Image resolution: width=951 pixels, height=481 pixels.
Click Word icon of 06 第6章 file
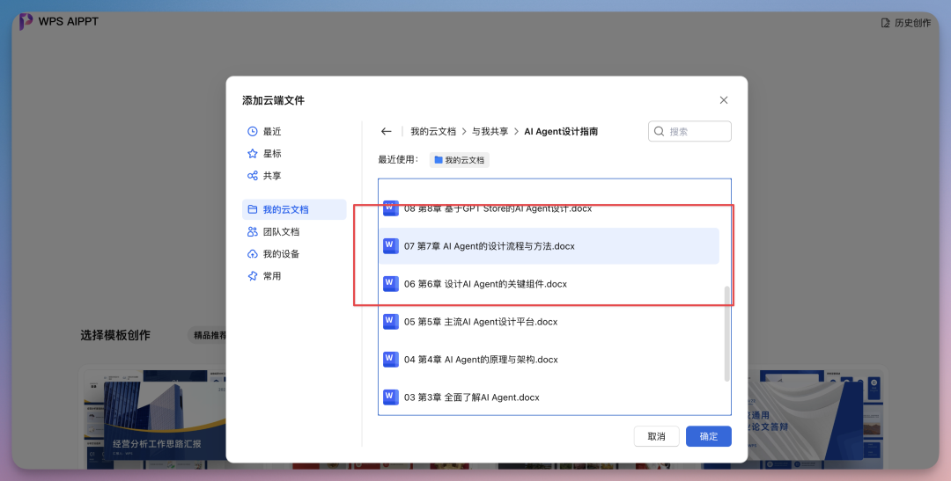[391, 283]
